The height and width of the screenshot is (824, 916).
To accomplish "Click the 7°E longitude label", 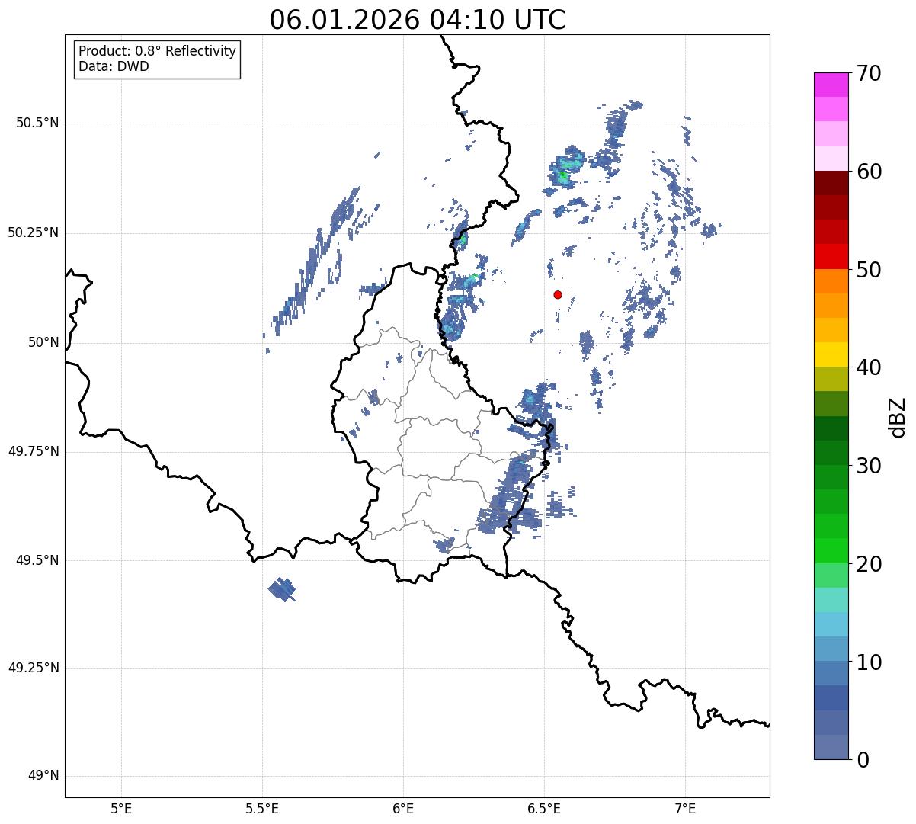I will click(685, 808).
